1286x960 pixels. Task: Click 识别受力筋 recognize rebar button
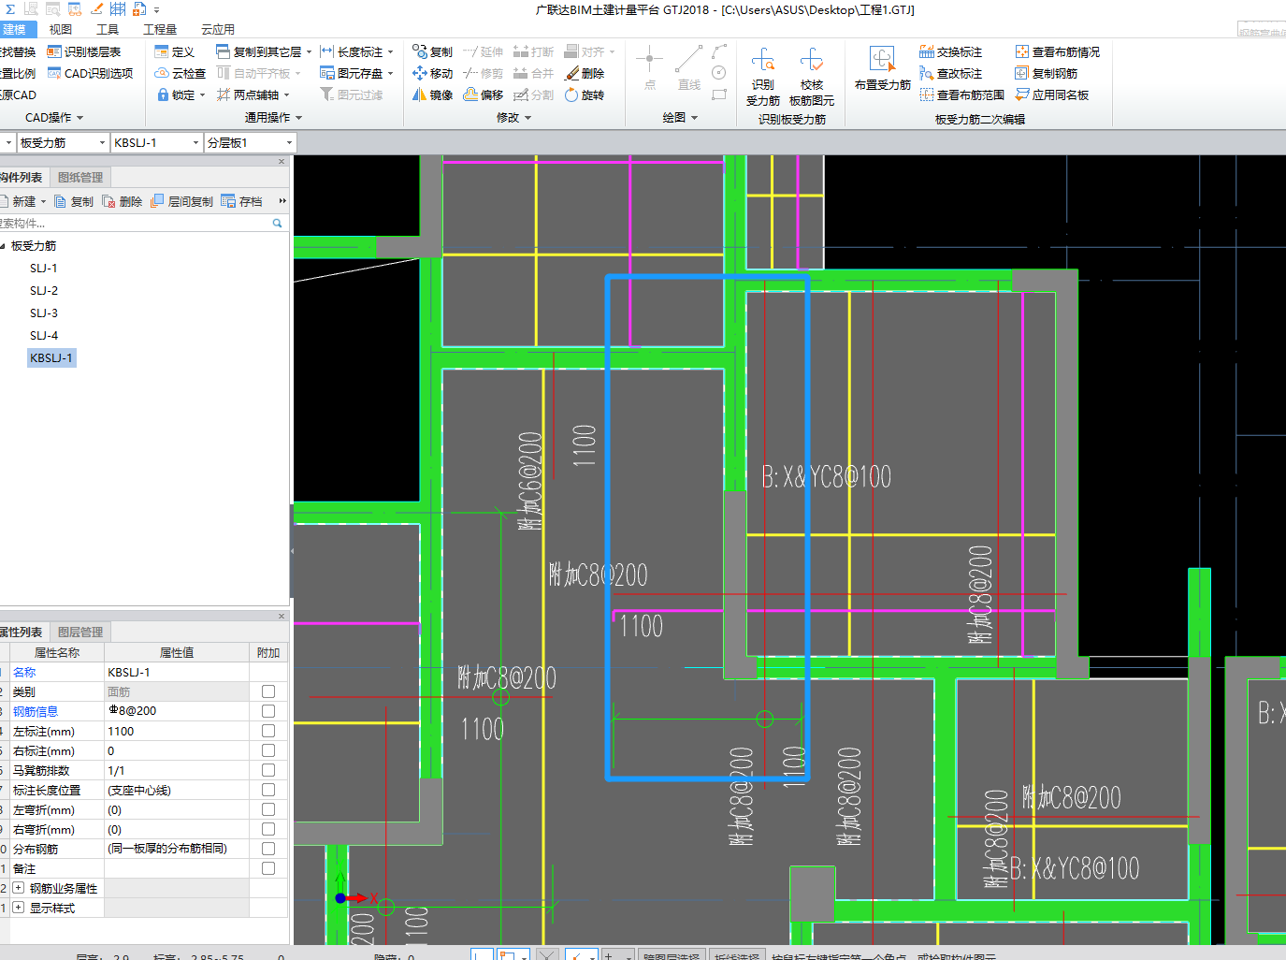click(763, 75)
